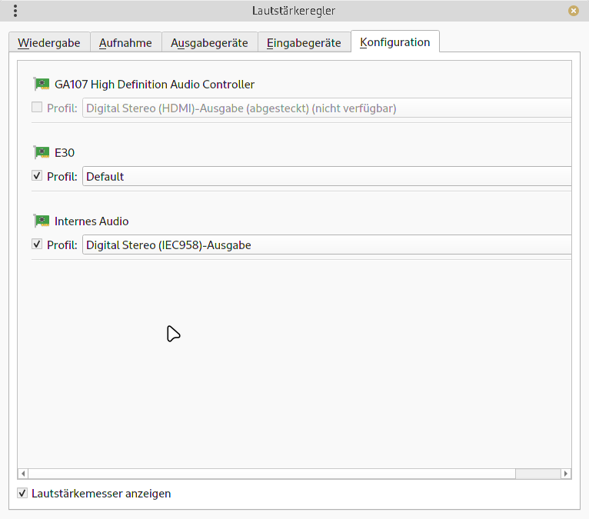Viewport: 589px width, 519px height.
Task: Close the Lautstärkeregler window
Action: [x=573, y=11]
